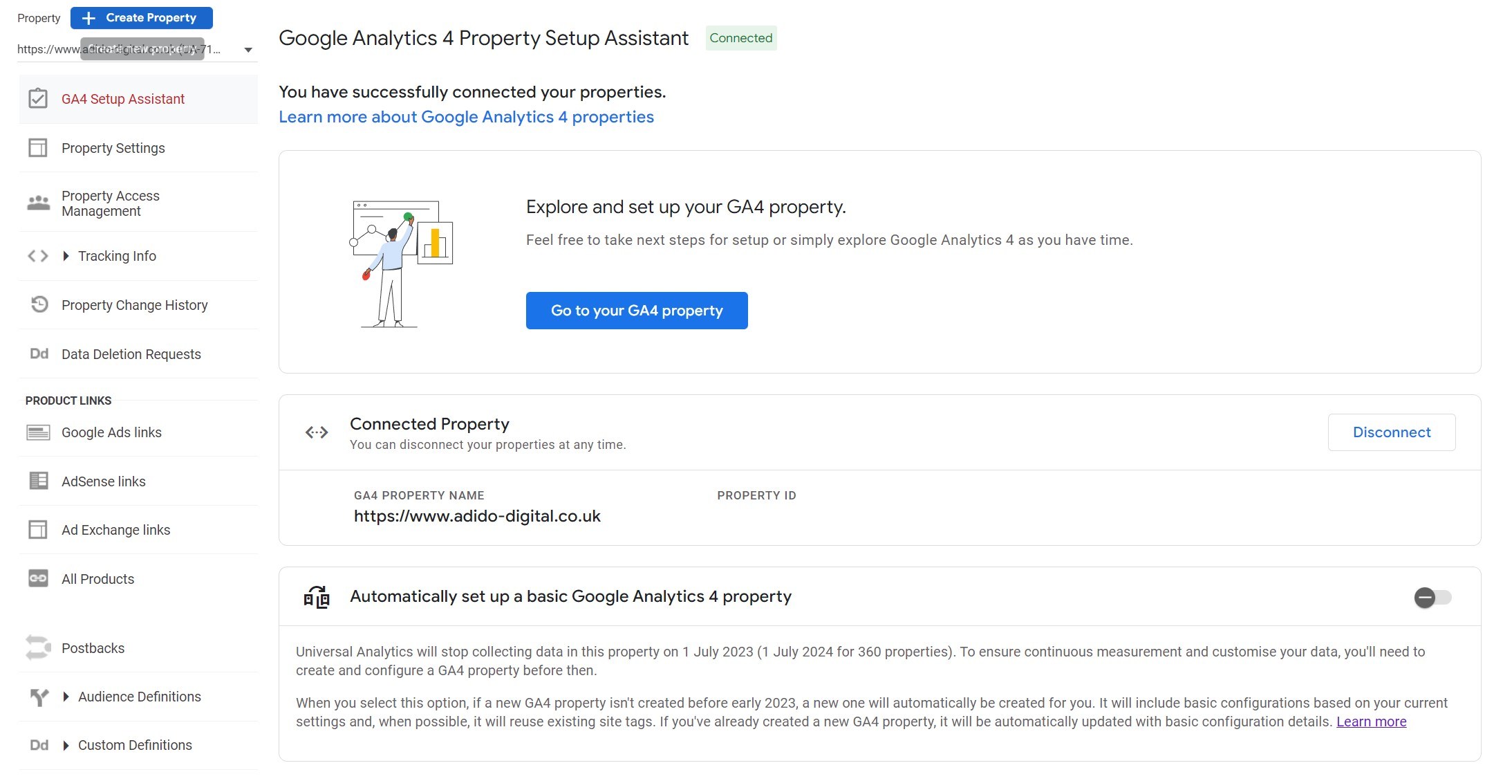Open Property Access Management menu item

click(x=138, y=203)
